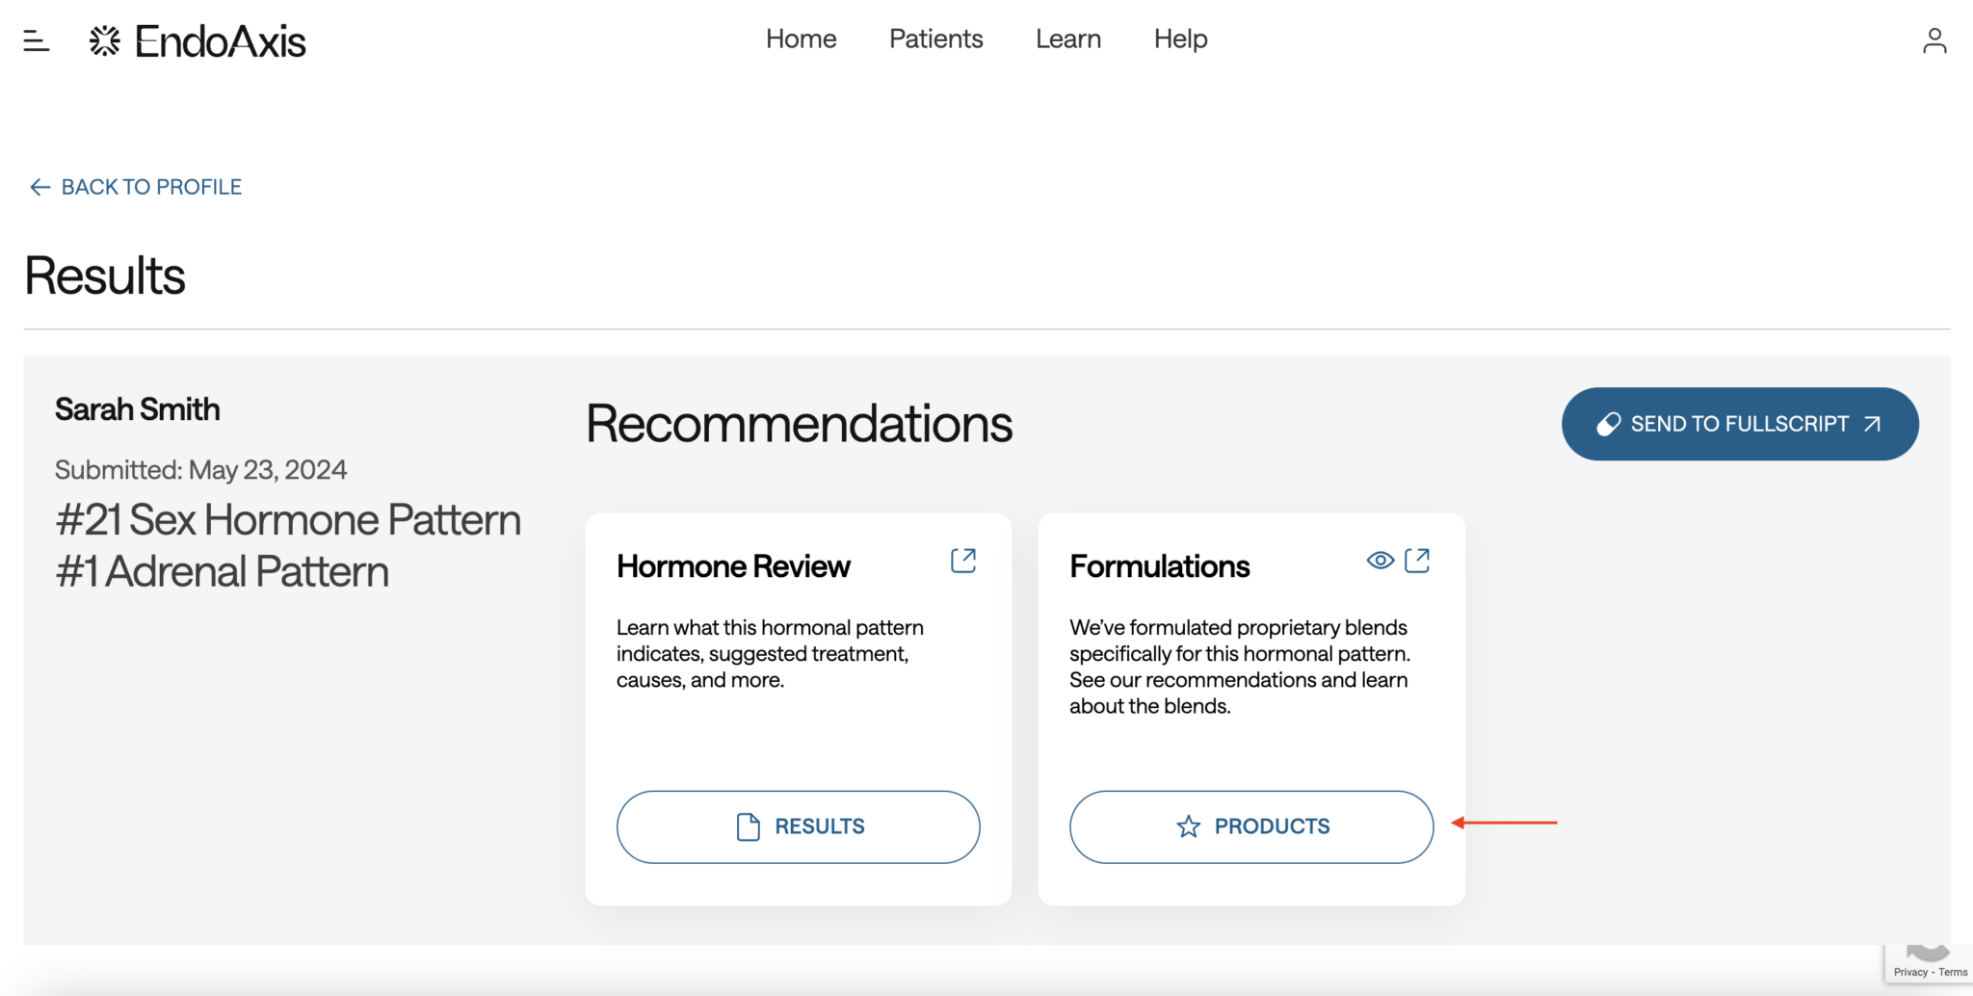Open the Help navigation item
This screenshot has height=996, width=1973.
[x=1180, y=39]
